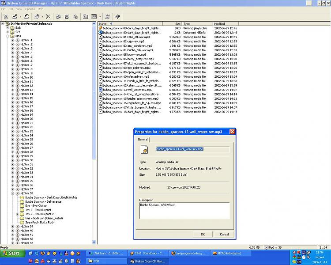Screen dimensions: 331x265
Task: Click the disc icon beside Mp3 nr 10
Action: [18, 78]
